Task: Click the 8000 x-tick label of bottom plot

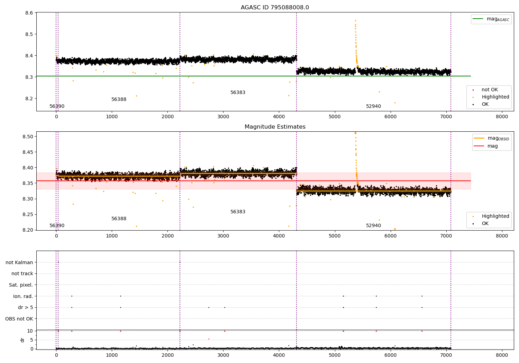Action: pyautogui.click(x=502, y=355)
